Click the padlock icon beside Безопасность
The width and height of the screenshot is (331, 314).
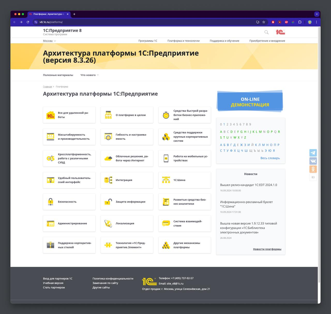[x=50, y=202]
